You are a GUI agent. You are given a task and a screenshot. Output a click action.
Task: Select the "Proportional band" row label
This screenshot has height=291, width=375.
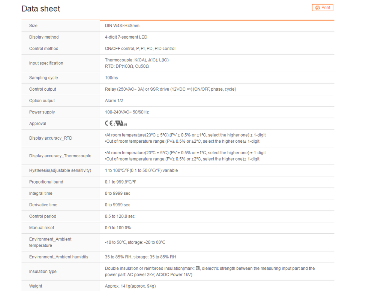tap(46, 182)
